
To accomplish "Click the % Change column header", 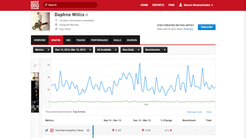I will pyautogui.click(x=166, y=121).
